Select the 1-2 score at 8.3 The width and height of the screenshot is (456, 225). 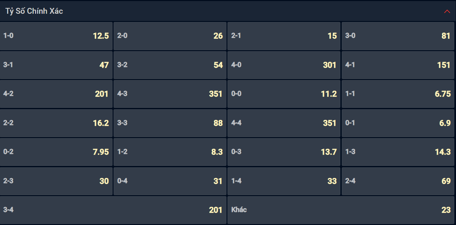click(x=170, y=152)
